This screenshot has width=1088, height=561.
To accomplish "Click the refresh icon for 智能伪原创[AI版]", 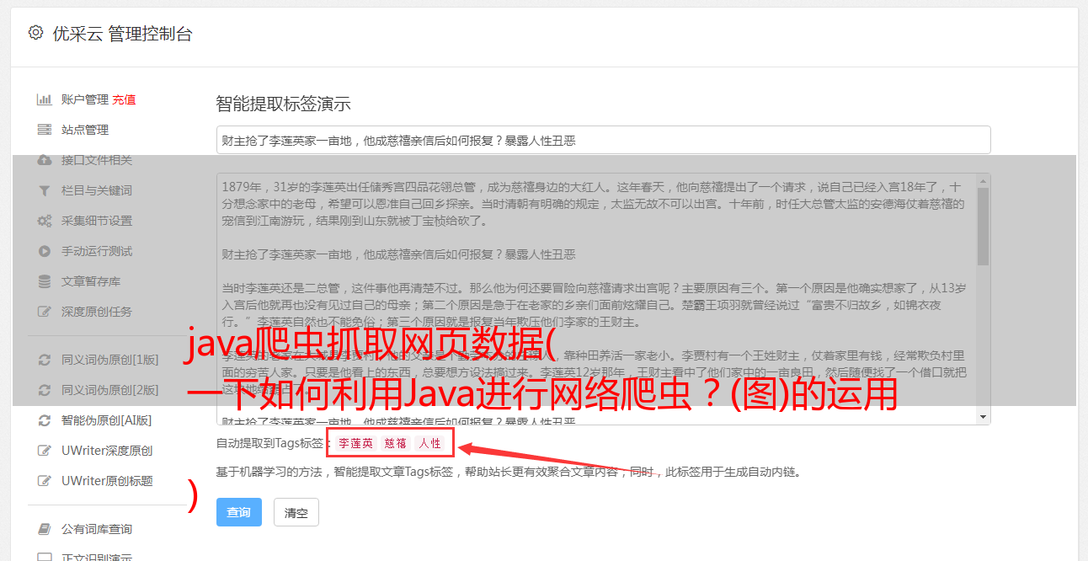I will click(45, 420).
